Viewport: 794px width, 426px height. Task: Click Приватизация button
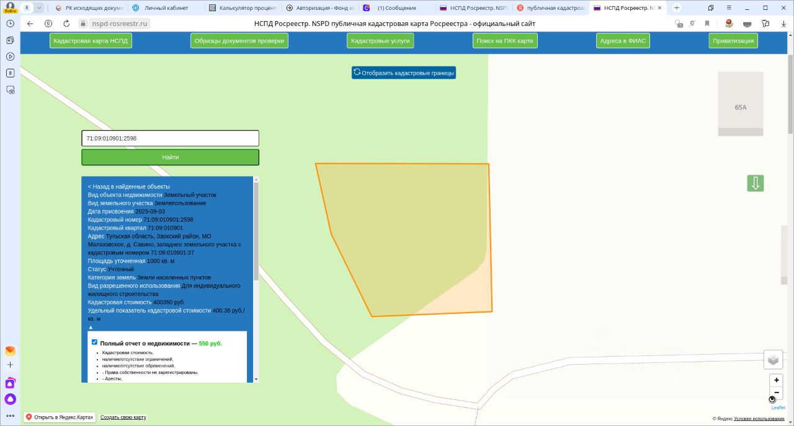(x=733, y=41)
